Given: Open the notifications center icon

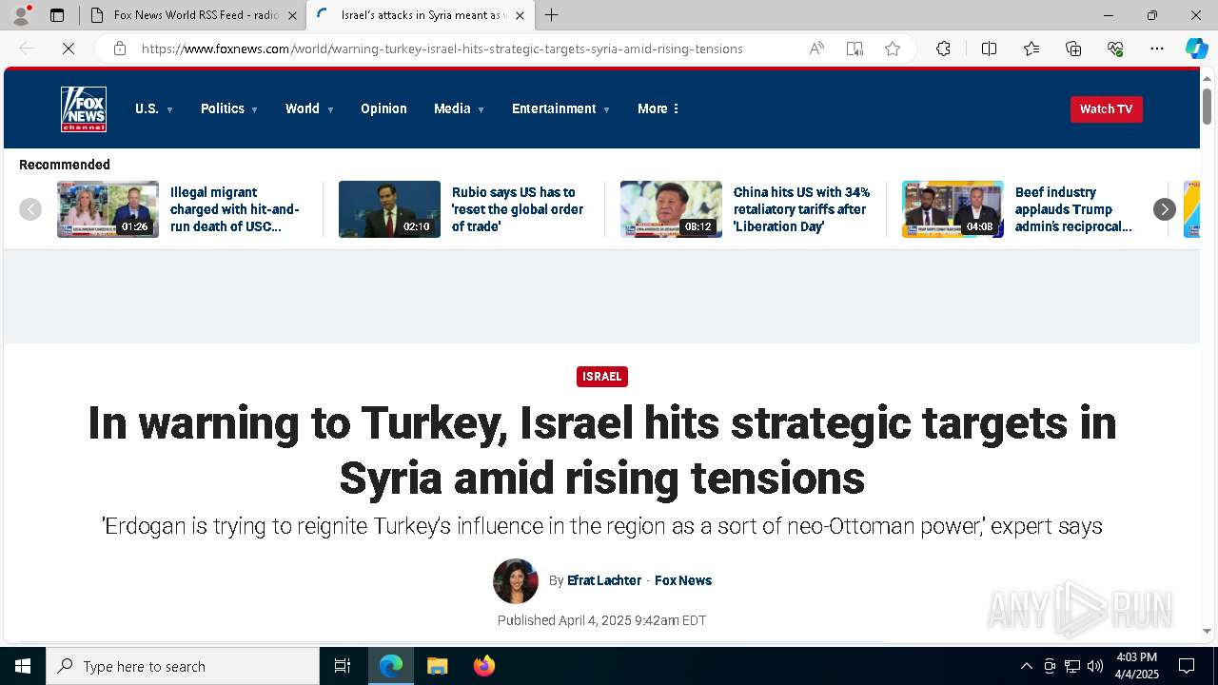Looking at the screenshot, I should click(x=1187, y=666).
